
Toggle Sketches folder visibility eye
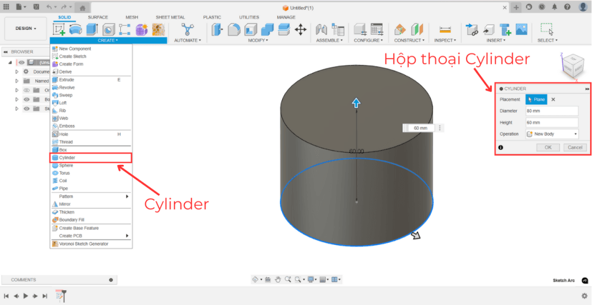(x=26, y=108)
